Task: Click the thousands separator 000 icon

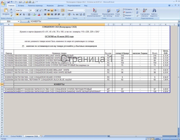Action: (77, 14)
